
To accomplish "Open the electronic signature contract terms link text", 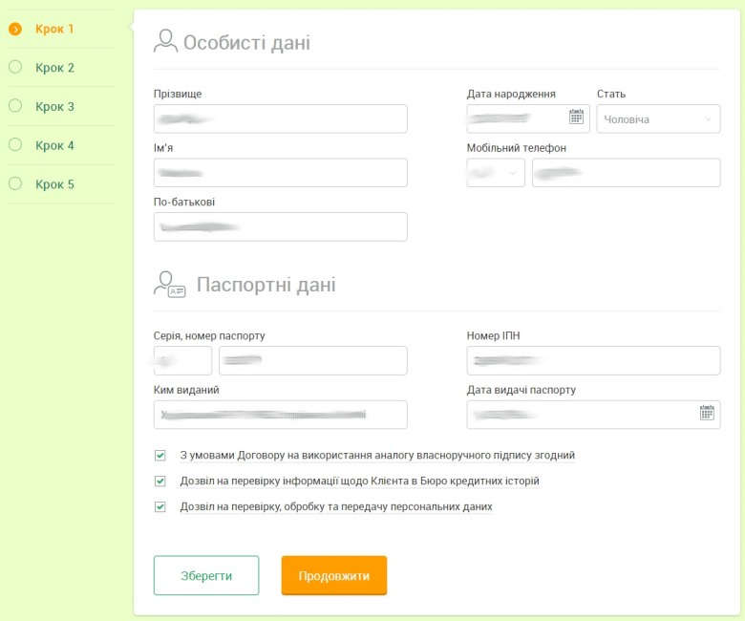I will [377, 455].
